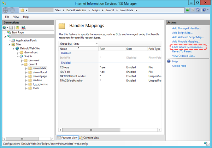
Task: Click Add Module Mapping link
Action: click(x=186, y=41)
